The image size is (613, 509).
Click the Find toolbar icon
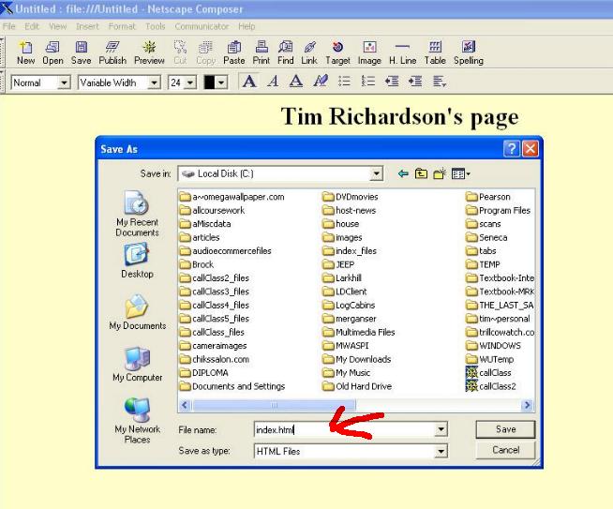[x=285, y=52]
